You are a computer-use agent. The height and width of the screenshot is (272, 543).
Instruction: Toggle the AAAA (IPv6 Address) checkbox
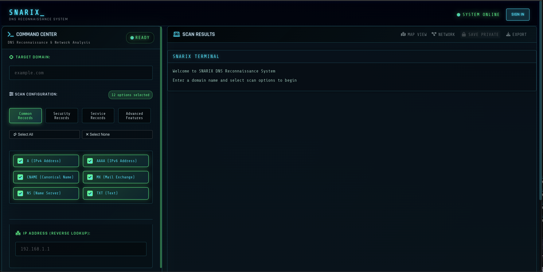coord(90,161)
